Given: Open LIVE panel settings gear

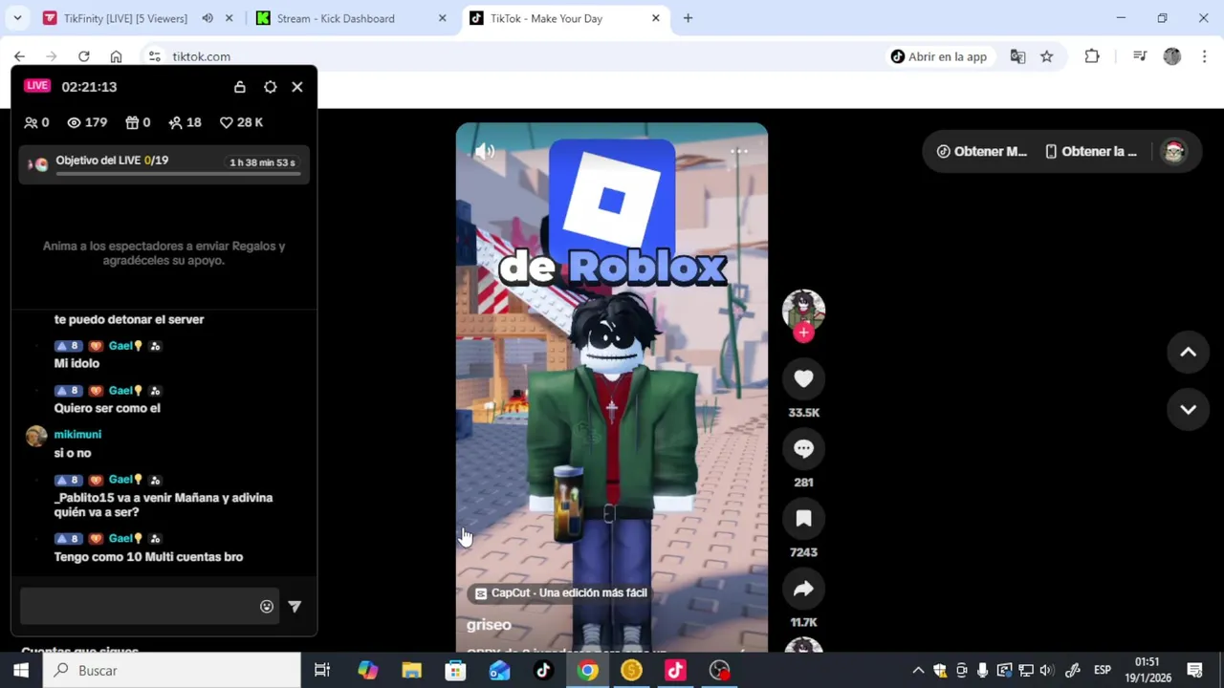Looking at the screenshot, I should pyautogui.click(x=271, y=87).
